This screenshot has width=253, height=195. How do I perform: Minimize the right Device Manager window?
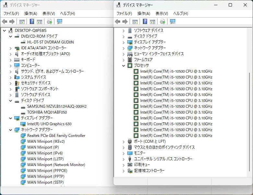tap(216, 5)
